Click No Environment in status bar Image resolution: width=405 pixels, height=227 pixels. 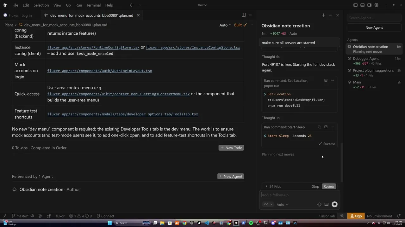pos(379,216)
